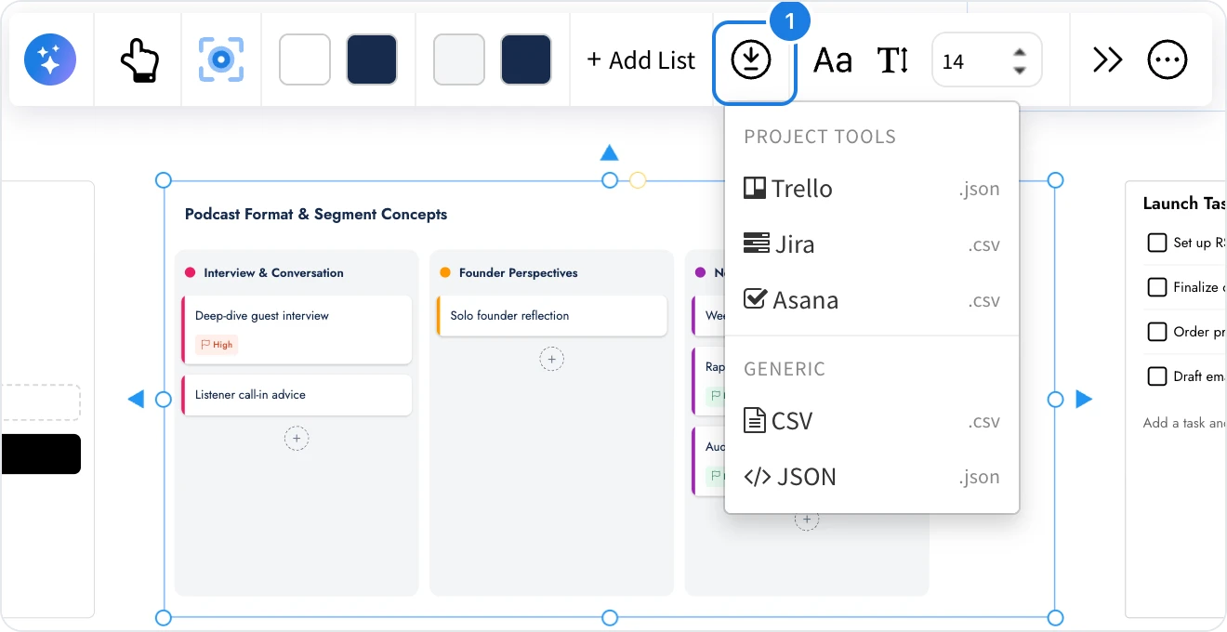The width and height of the screenshot is (1227, 632).
Task: Click the Add List button
Action: (x=641, y=60)
